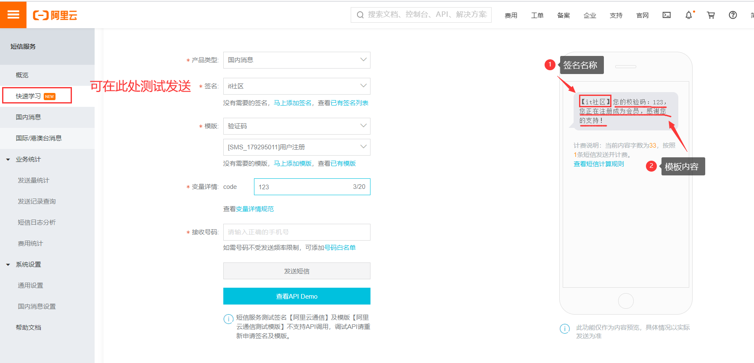The height and width of the screenshot is (363, 754).
Task: Open 支持 in the top menu
Action: point(616,16)
